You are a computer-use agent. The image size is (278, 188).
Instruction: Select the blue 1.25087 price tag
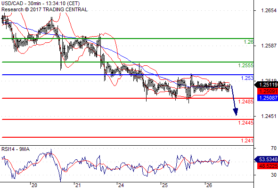pyautogui.click(x=268, y=98)
